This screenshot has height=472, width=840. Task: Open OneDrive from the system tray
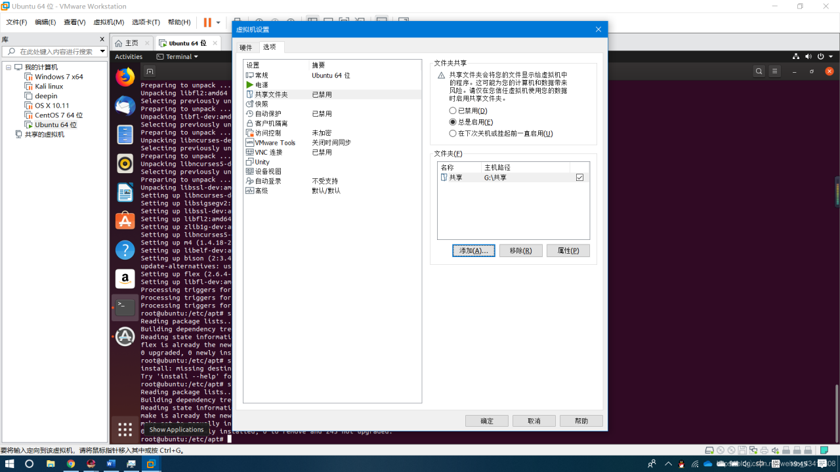pos(708,463)
